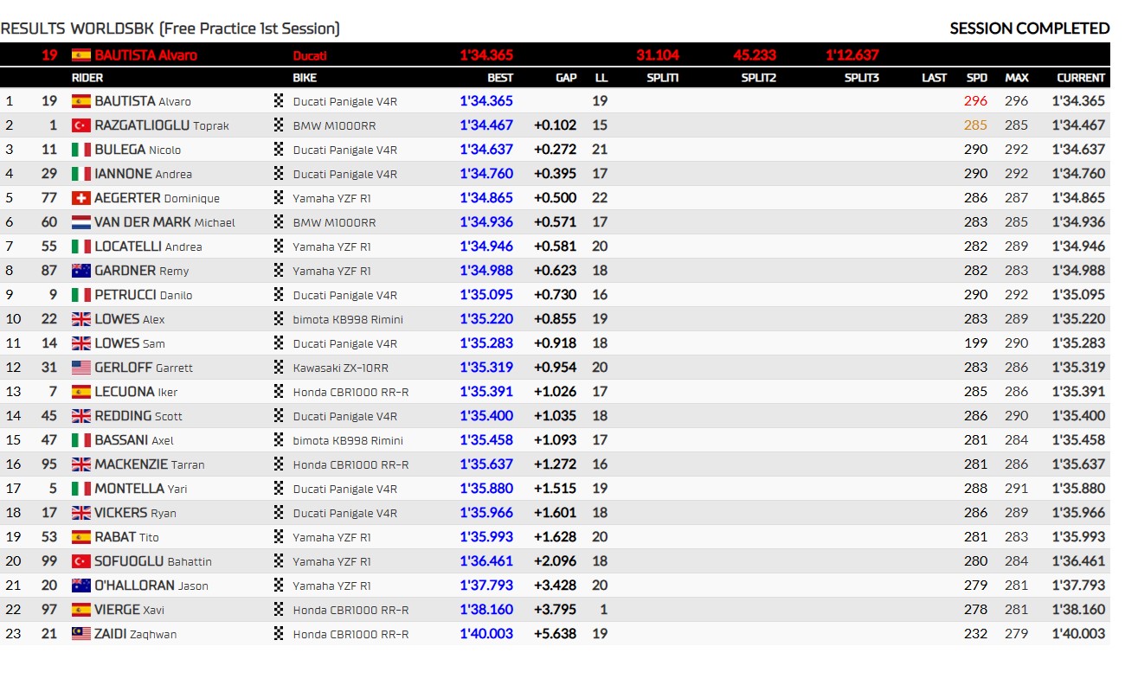The height and width of the screenshot is (685, 1125).
Task: Click checkered flag icon in RABAT's row
Action: [279, 537]
